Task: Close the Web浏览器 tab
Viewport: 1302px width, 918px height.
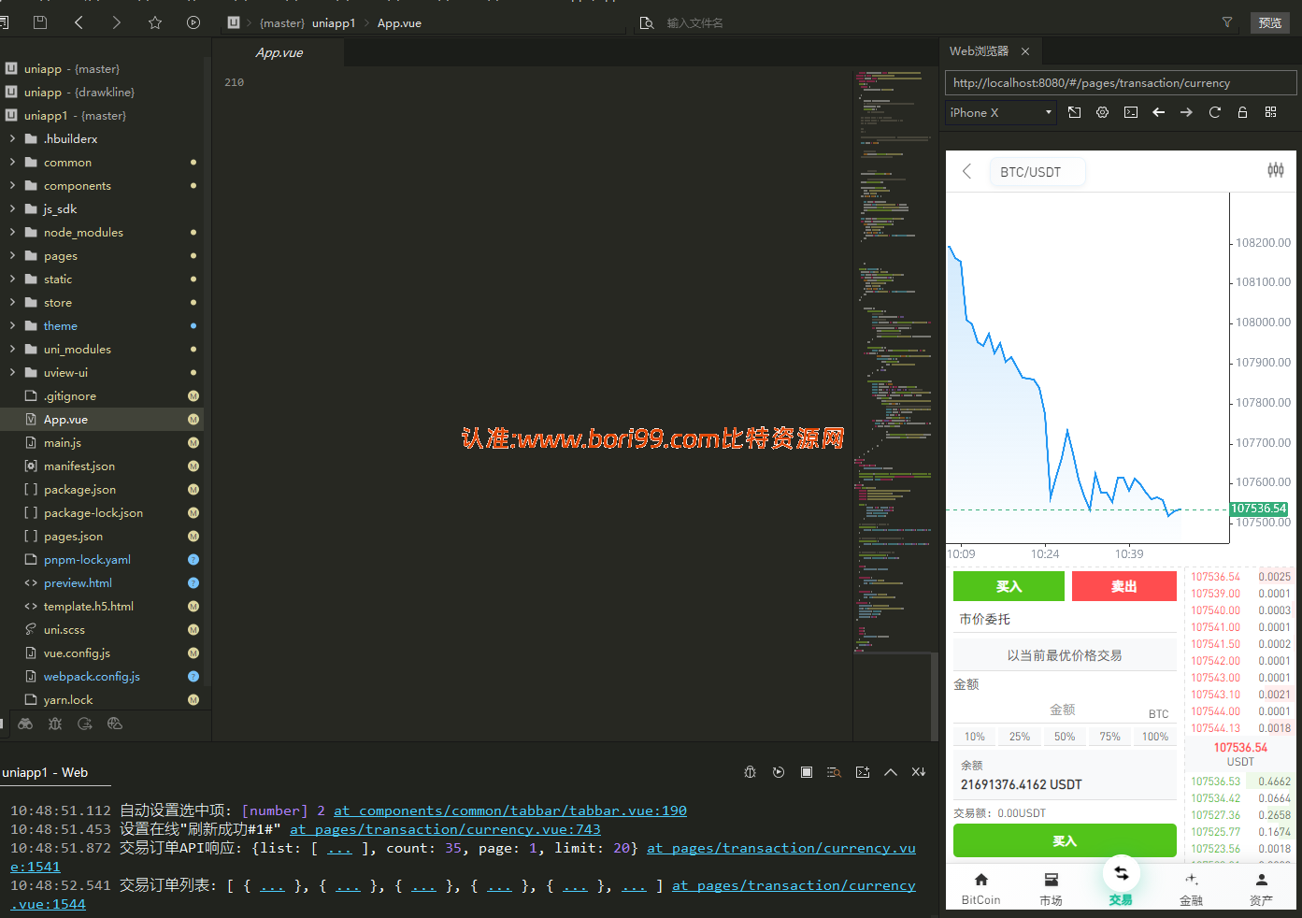Action: tap(1025, 51)
